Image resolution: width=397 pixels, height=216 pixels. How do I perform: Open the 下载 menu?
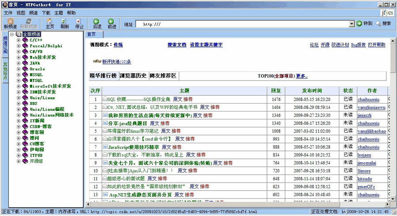click(46, 13)
